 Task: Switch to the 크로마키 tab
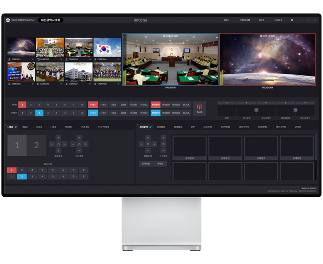tap(208, 127)
